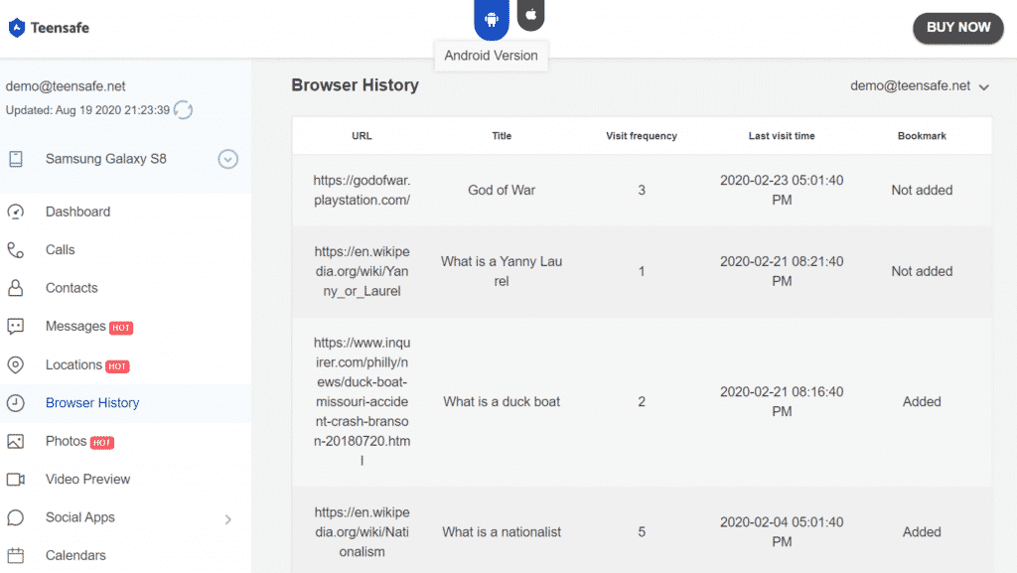Click the Locations pin icon
Screen dimensions: 1017x573
pos(16,364)
